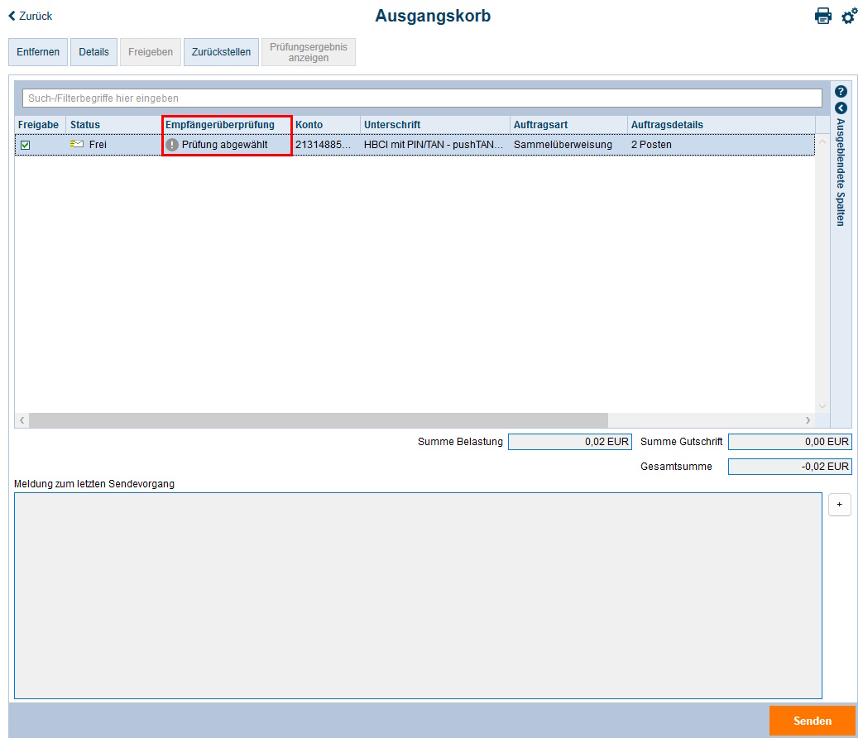
Task: Expand hidden columns with arrow icon
Action: click(841, 108)
